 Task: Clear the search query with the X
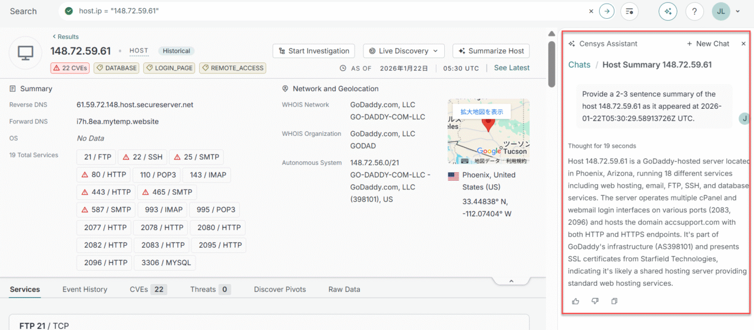(x=591, y=11)
